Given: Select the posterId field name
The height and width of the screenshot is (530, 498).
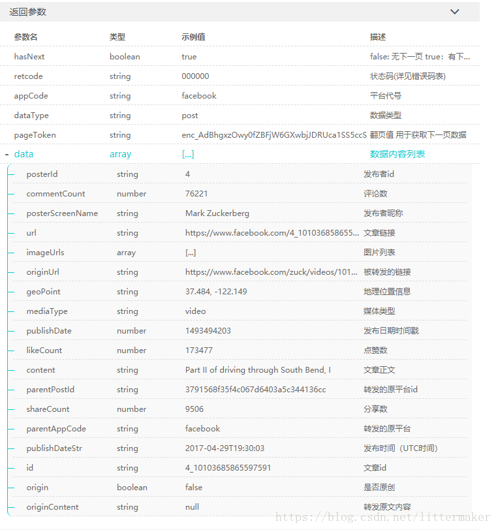Looking at the screenshot, I should [x=42, y=174].
